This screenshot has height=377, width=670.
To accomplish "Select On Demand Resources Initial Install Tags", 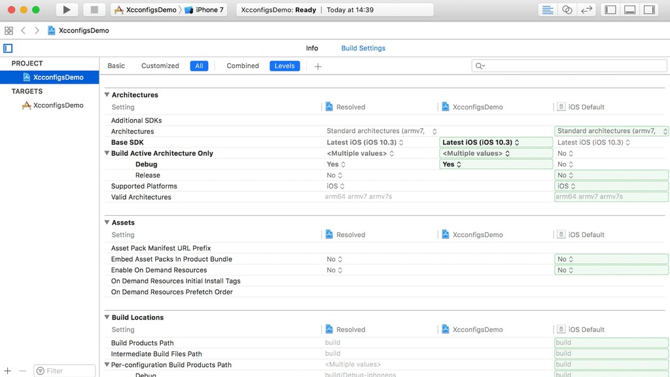I will pyautogui.click(x=175, y=281).
